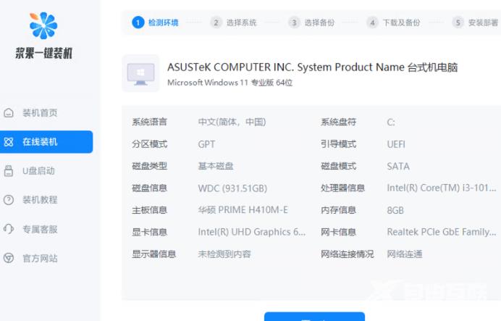Click the browser icon beside 官方网站
Screen dimensions: 501x321
(x=9, y=258)
